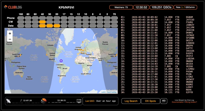Click the purple circle marker in the Caribbean
The height and width of the screenshot is (111, 205).
point(61,61)
